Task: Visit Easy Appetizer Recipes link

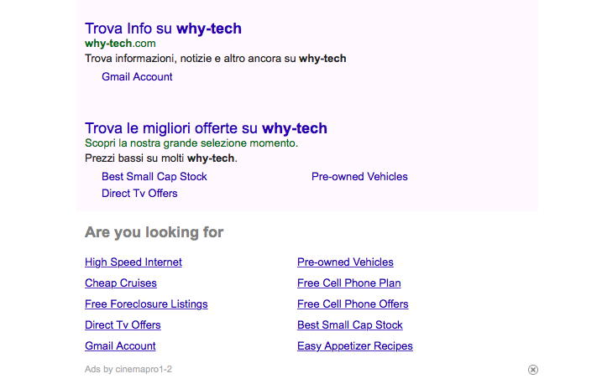Action: click(355, 345)
